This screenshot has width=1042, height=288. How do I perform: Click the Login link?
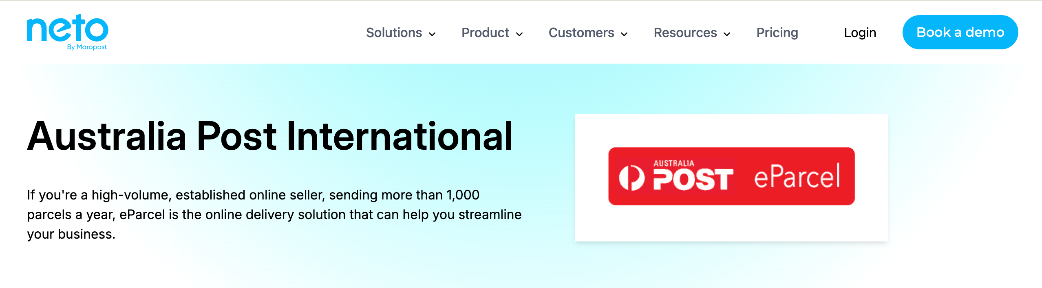pos(860,33)
